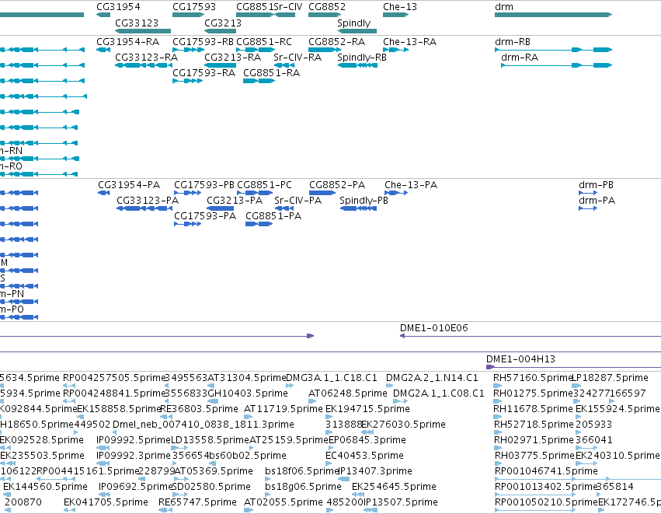Image resolution: width=661 pixels, height=514 pixels.
Task: Select the RE65747.5prime EST label
Action: (197, 502)
